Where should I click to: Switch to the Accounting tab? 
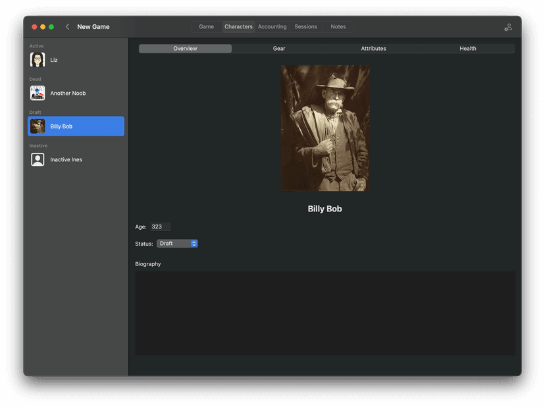coord(272,27)
